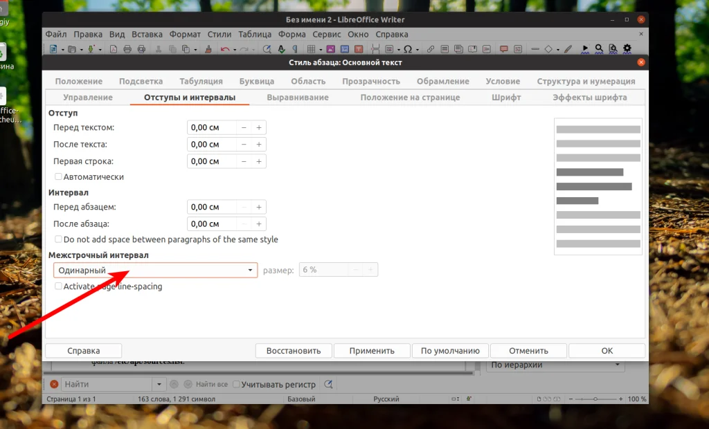
Task: Increase Перед абзацем spacing with plus button
Action: (259, 207)
